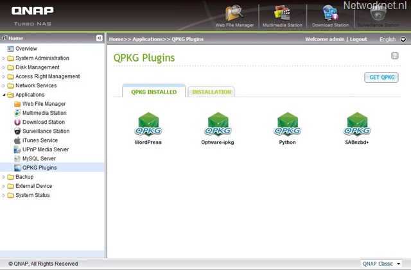
Task: Select External Device folder label
Action: (x=34, y=186)
